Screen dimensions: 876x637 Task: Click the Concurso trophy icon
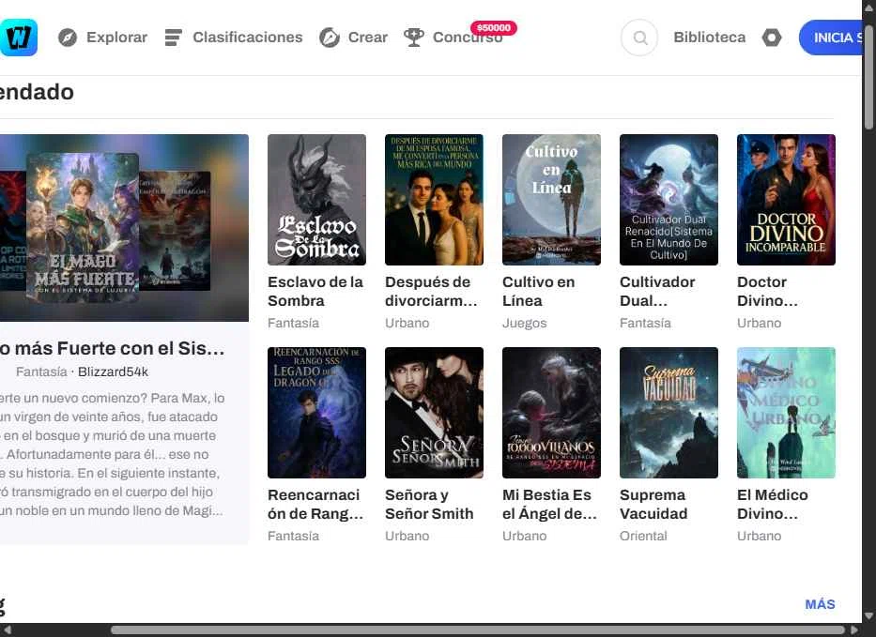414,38
